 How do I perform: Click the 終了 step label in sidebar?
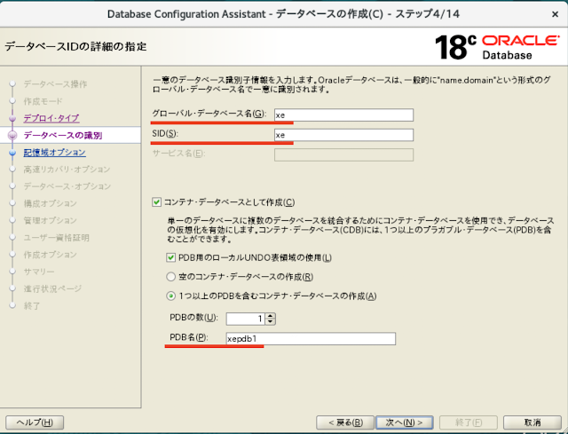(32, 306)
